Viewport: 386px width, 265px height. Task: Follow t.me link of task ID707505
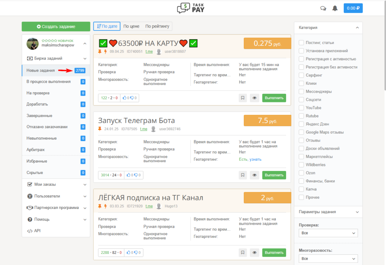pos(144,129)
